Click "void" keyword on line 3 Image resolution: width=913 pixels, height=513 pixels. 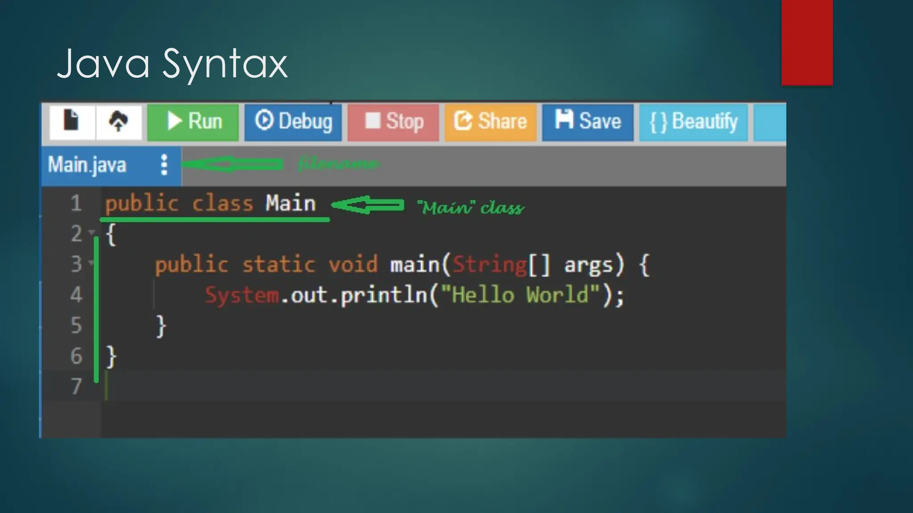tap(353, 265)
